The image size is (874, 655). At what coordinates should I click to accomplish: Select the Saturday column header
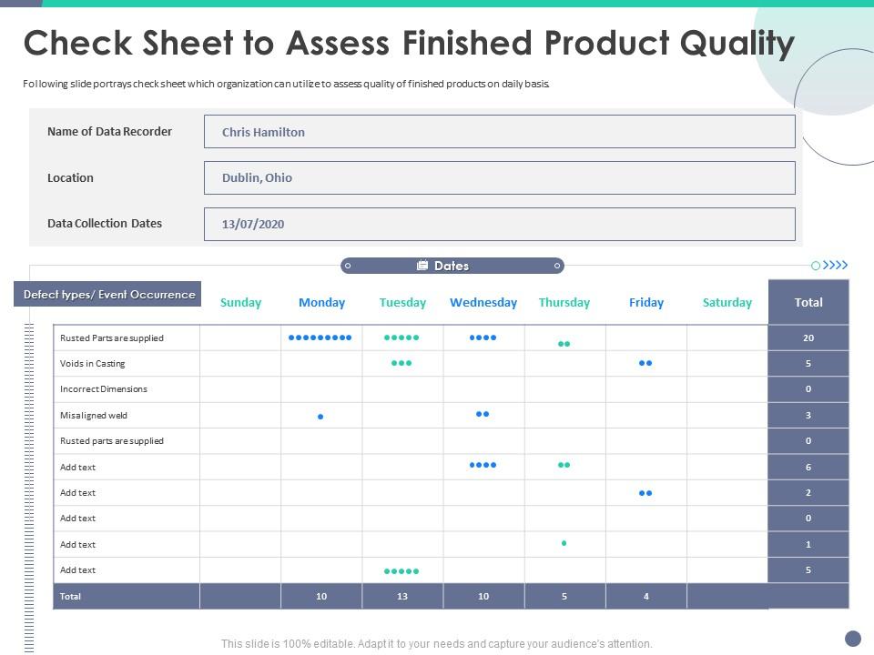pyautogui.click(x=727, y=303)
